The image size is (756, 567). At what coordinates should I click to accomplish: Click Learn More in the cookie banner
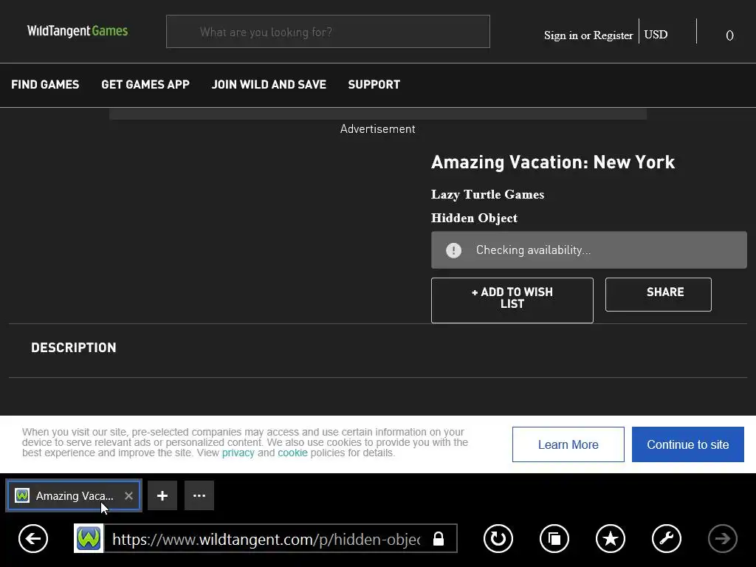click(x=568, y=444)
